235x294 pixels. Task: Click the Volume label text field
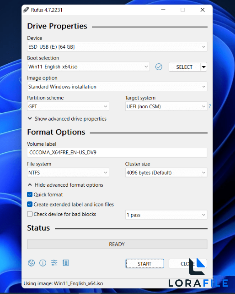point(117,152)
